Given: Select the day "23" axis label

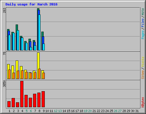Looking at the screenshot, I should tap(103, 111).
